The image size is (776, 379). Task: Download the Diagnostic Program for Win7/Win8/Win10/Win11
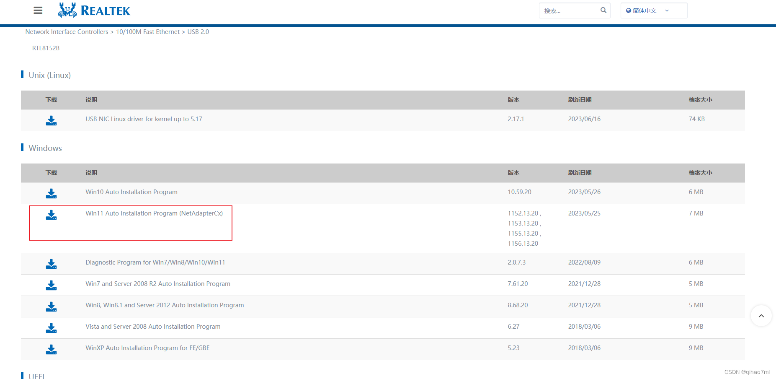click(51, 264)
